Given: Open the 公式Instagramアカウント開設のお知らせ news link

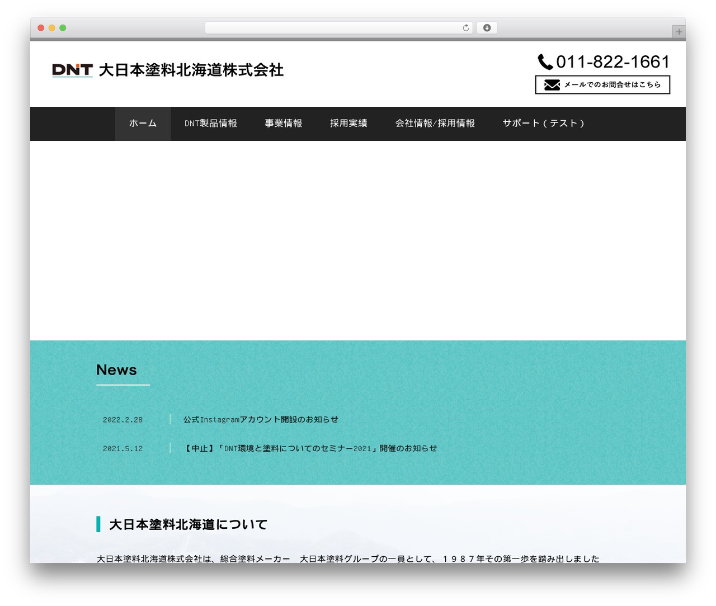Looking at the screenshot, I should pyautogui.click(x=261, y=419).
